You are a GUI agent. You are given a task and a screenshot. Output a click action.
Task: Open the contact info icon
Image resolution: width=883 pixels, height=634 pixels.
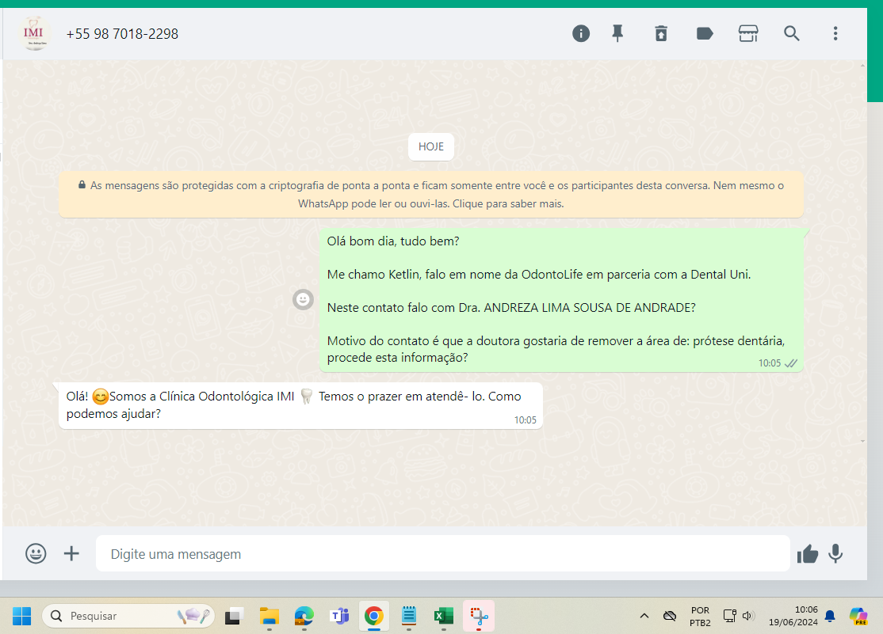pyautogui.click(x=580, y=34)
